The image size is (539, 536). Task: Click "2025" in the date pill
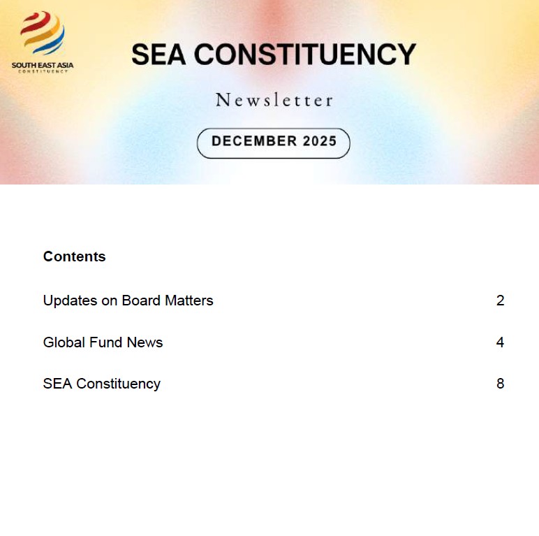click(320, 142)
